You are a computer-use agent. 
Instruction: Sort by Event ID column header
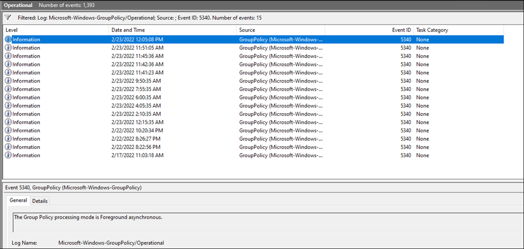(x=369, y=30)
